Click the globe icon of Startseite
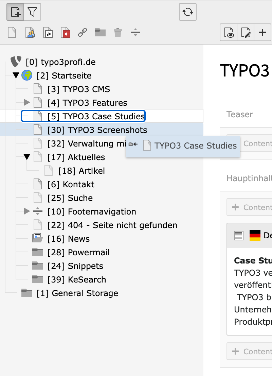This screenshot has width=272, height=376. [27, 75]
